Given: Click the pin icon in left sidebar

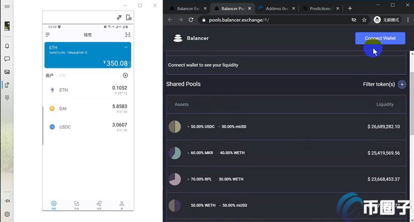Looking at the screenshot, I should 7,201.
